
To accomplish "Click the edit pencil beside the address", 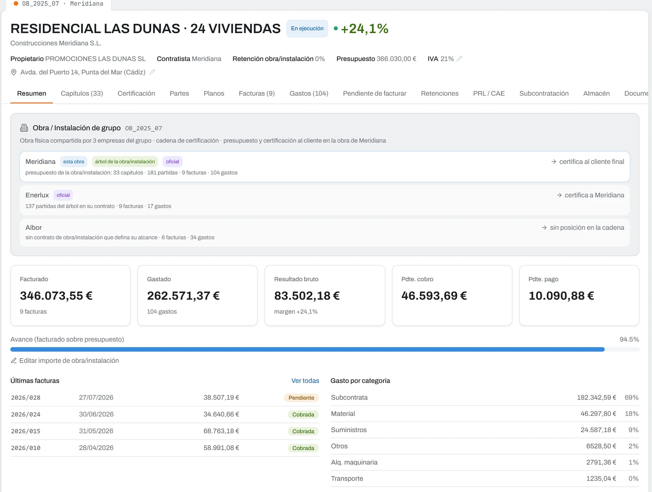I will click(x=152, y=72).
